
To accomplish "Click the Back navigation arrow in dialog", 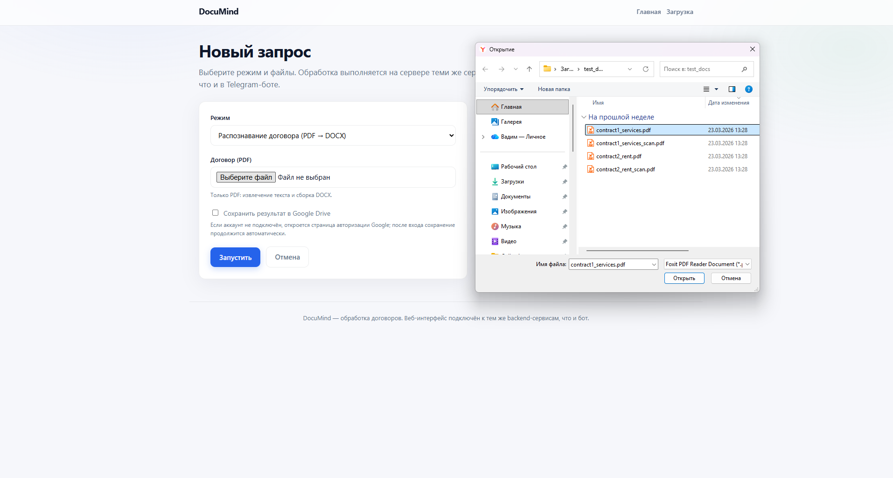I will point(485,69).
